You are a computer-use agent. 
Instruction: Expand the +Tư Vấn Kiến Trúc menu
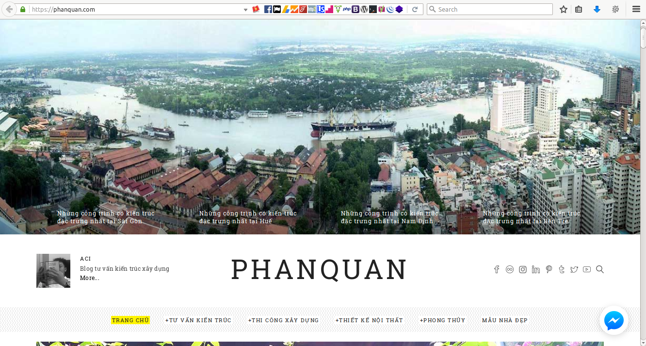198,320
